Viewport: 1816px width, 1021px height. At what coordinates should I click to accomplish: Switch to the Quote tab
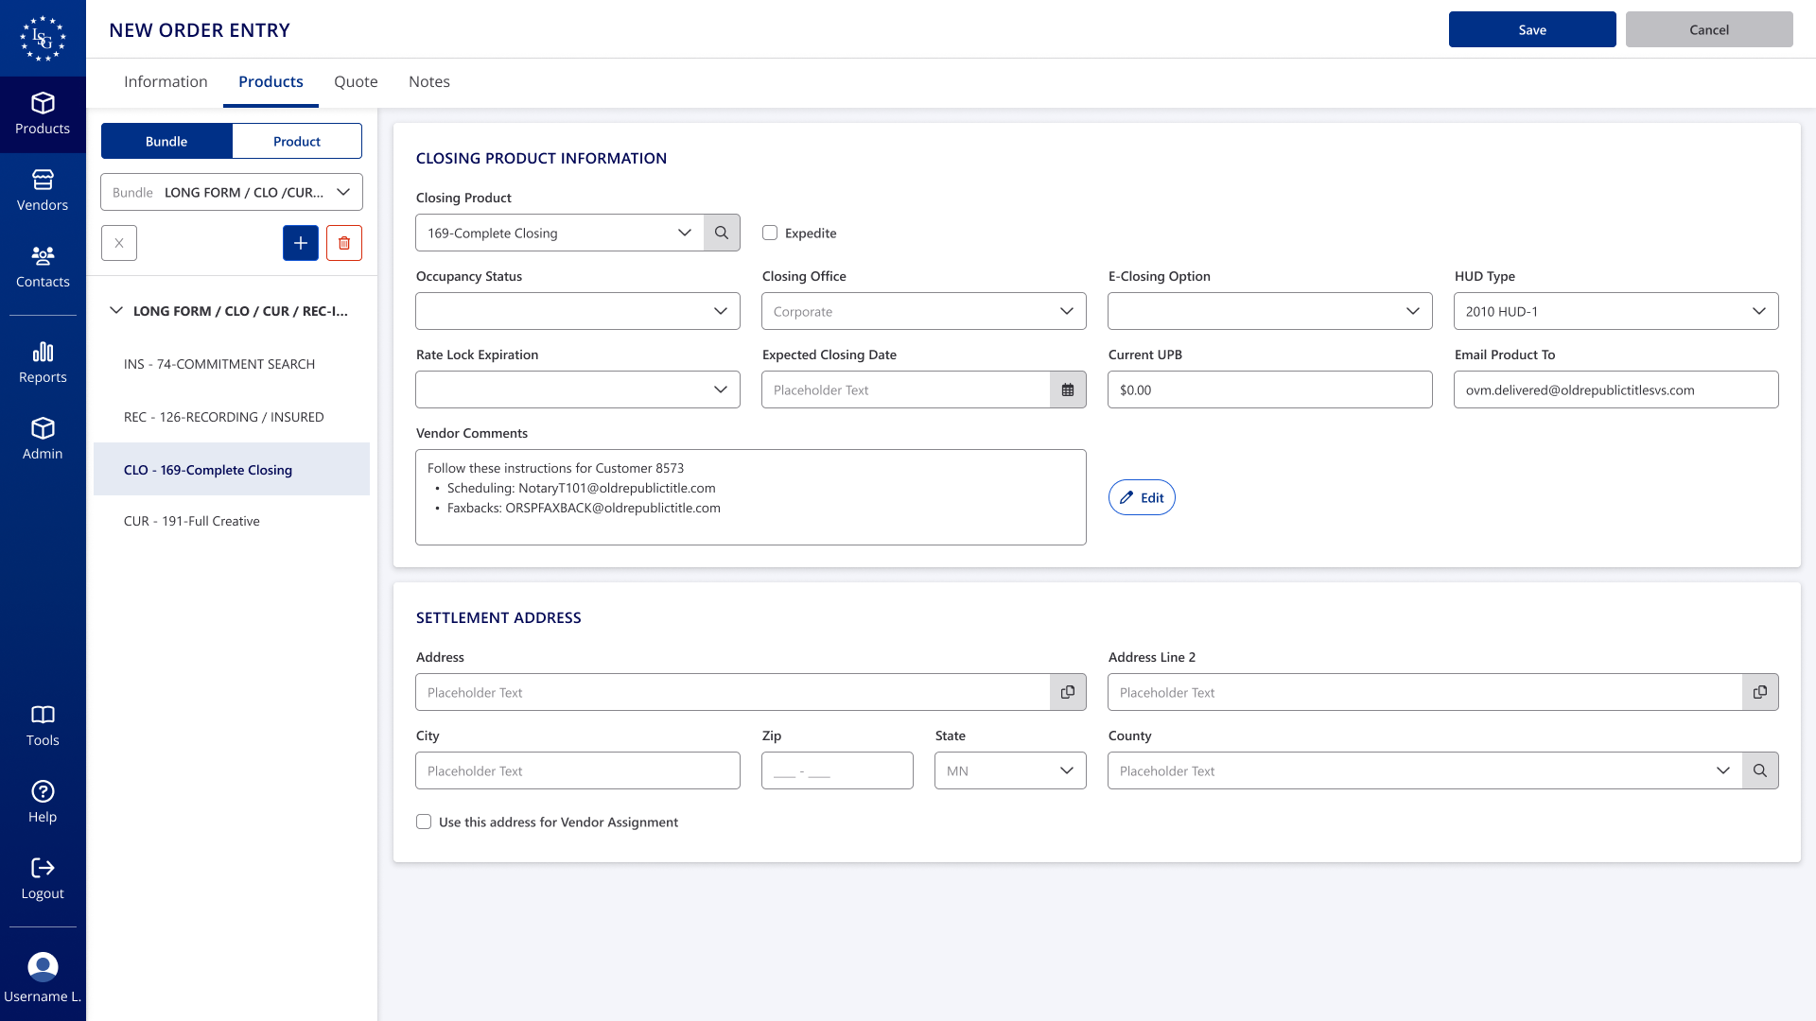(x=356, y=81)
